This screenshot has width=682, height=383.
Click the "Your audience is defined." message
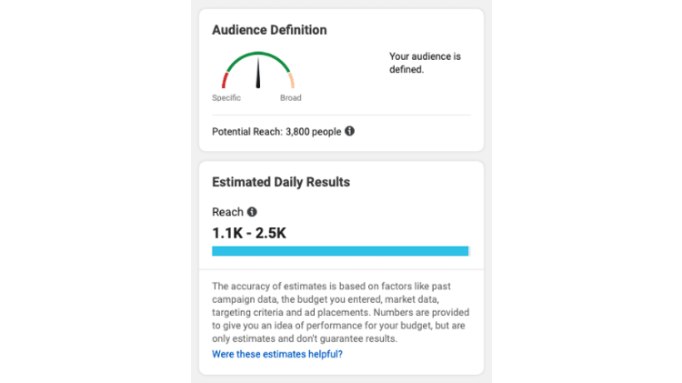(425, 63)
